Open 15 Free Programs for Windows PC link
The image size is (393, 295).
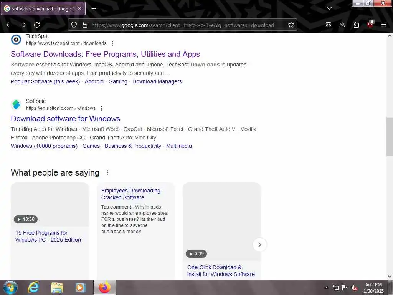click(48, 236)
